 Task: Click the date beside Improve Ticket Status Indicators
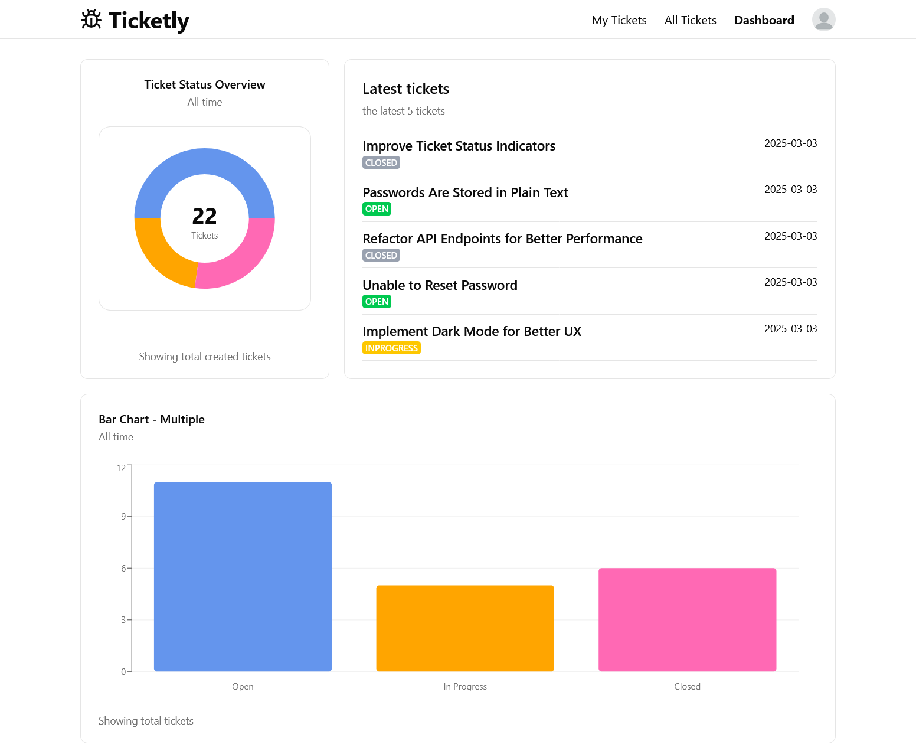click(790, 143)
